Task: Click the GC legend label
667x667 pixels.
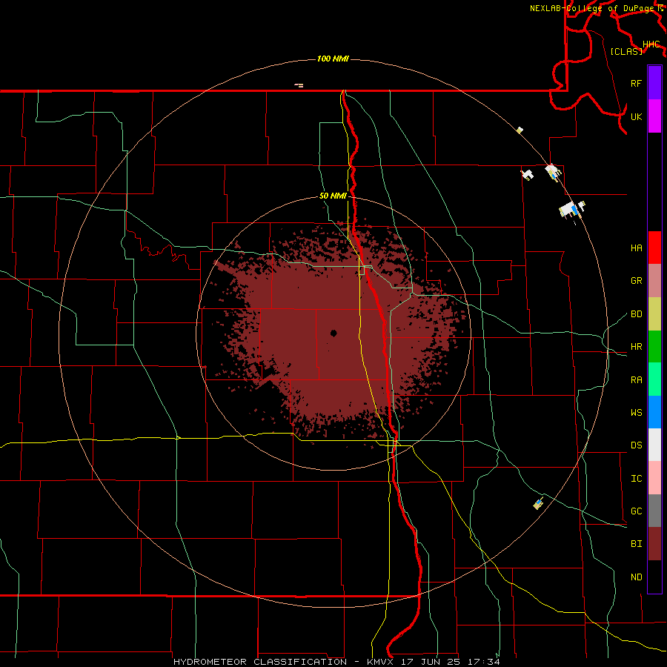Action: [636, 511]
